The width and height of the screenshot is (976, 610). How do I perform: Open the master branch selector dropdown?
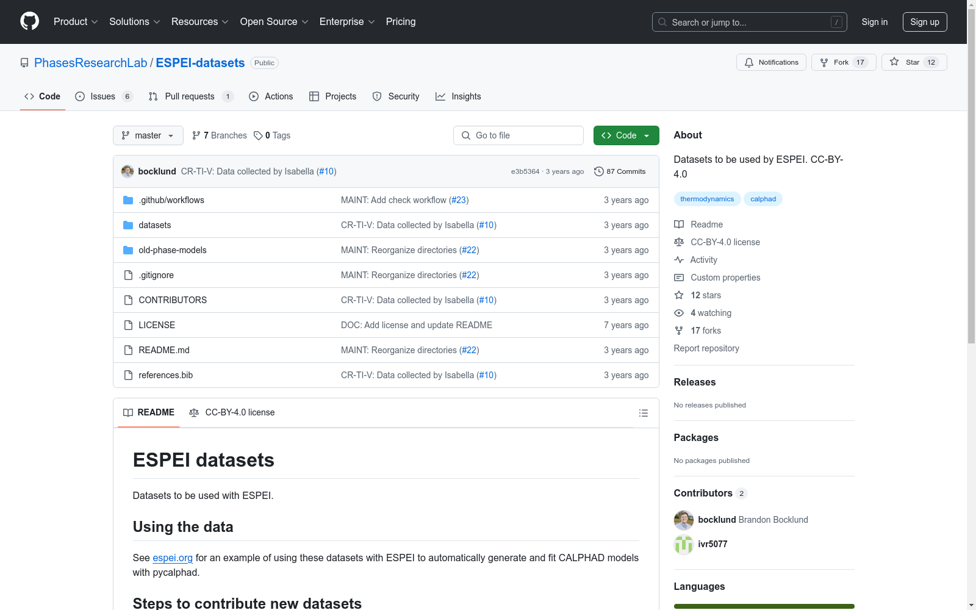point(148,135)
